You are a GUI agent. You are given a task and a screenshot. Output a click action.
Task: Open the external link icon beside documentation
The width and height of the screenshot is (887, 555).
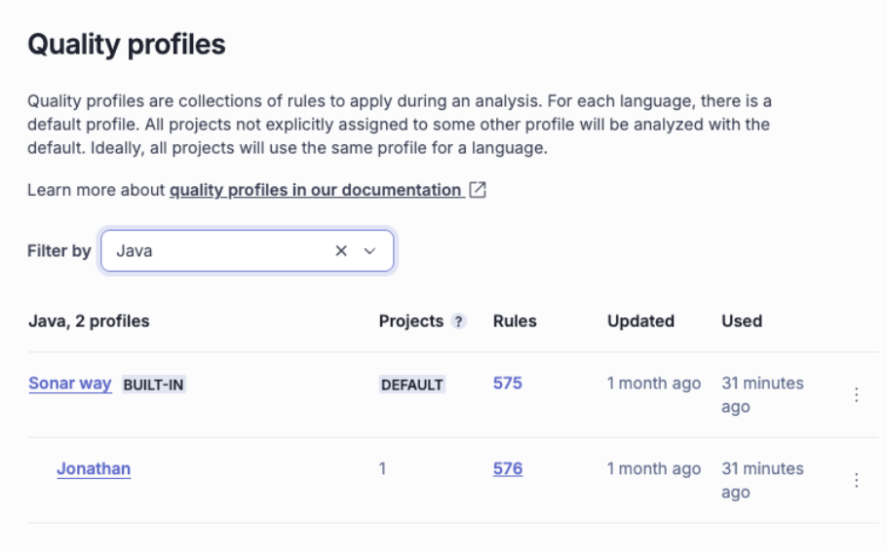click(478, 190)
